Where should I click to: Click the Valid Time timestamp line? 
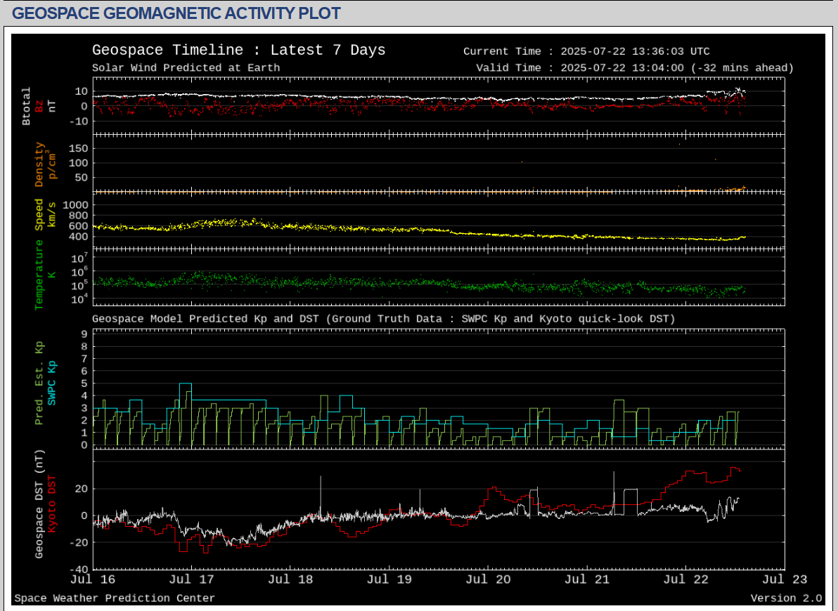pos(634,68)
